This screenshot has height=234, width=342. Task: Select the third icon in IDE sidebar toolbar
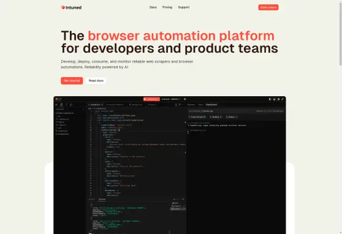(x=67, y=105)
